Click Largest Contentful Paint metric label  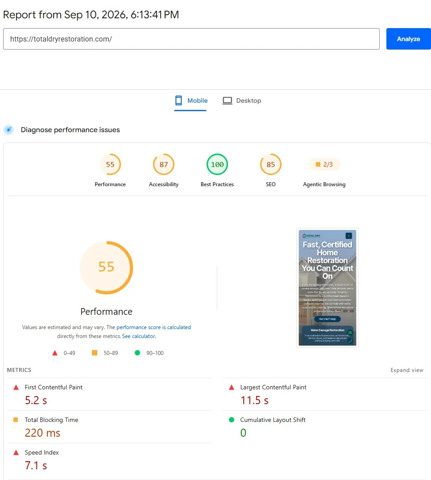coord(273,387)
